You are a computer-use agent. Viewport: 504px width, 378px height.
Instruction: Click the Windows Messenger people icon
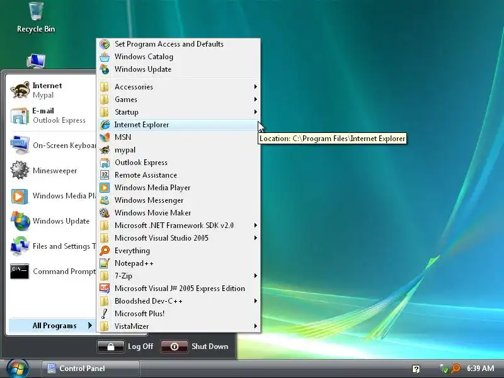pos(105,200)
